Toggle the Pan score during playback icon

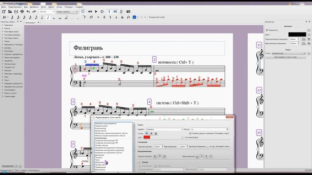coord(115,12)
